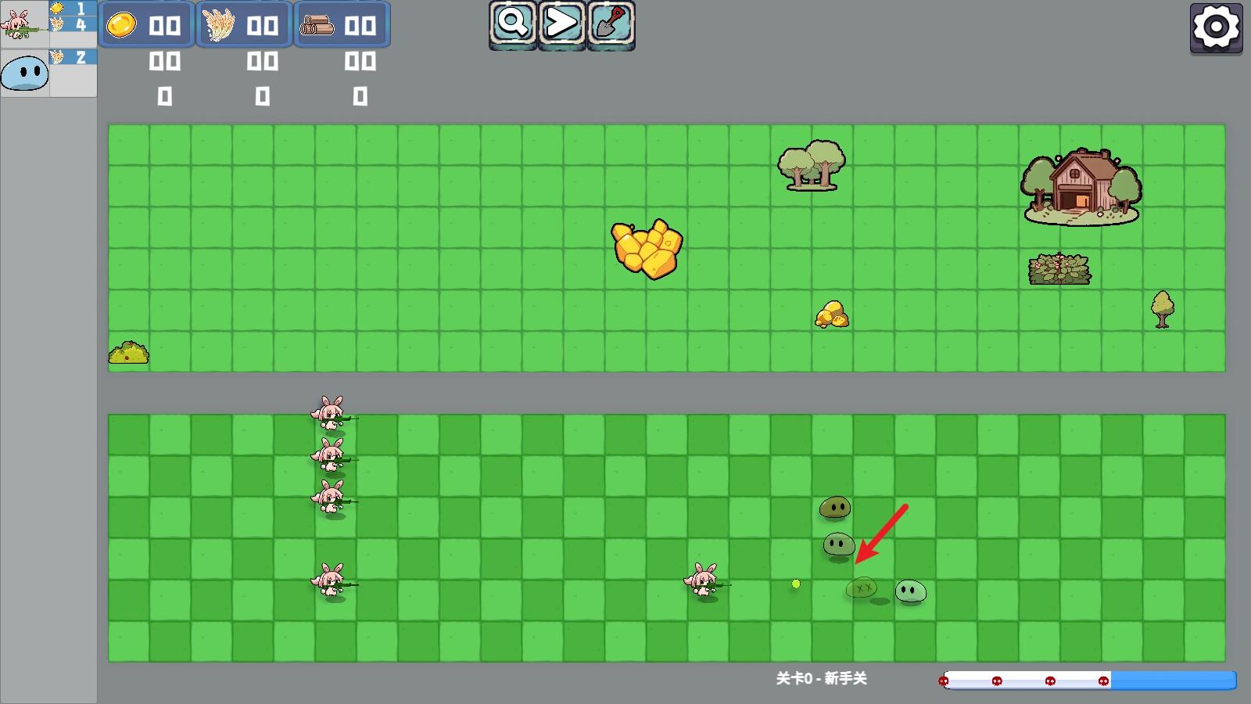Click the pair of trees near the top
Viewport: 1251px width, 704px height.
tap(811, 166)
